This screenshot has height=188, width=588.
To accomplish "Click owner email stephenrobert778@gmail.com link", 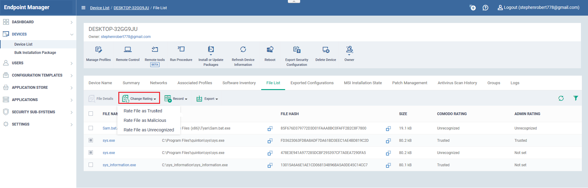I will click(x=126, y=37).
